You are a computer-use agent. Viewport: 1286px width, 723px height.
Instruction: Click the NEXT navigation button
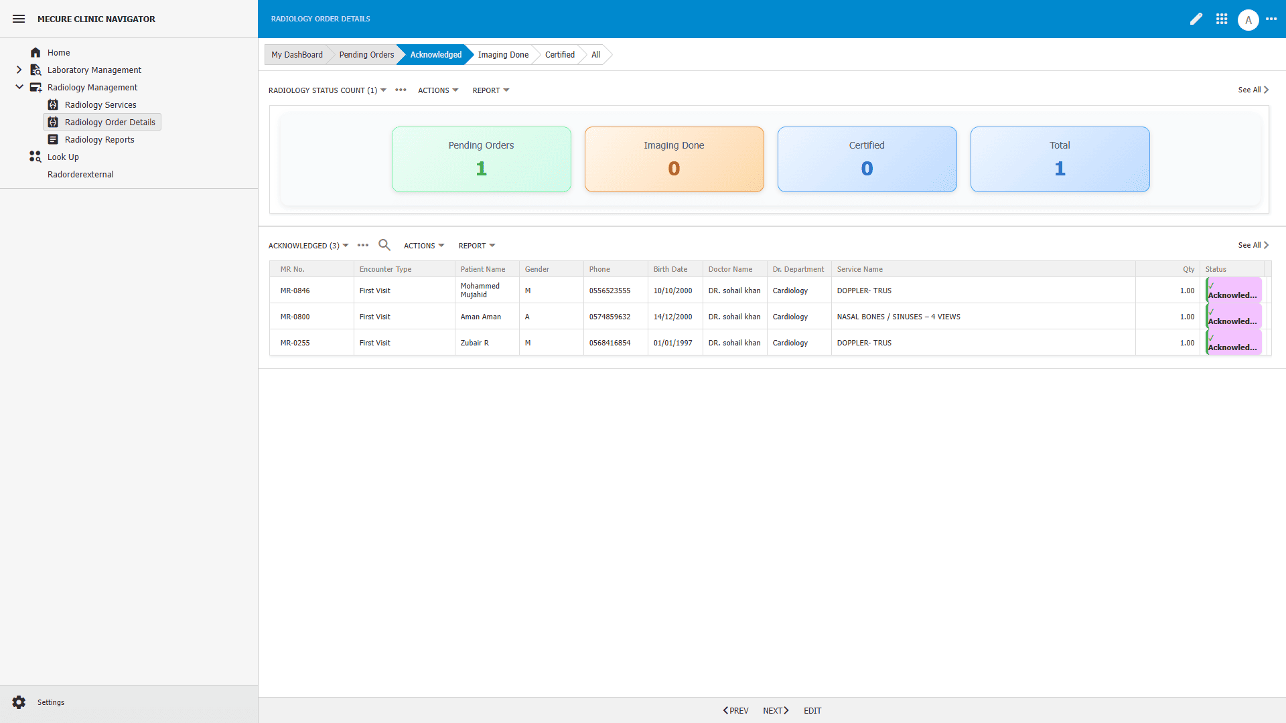pos(775,710)
